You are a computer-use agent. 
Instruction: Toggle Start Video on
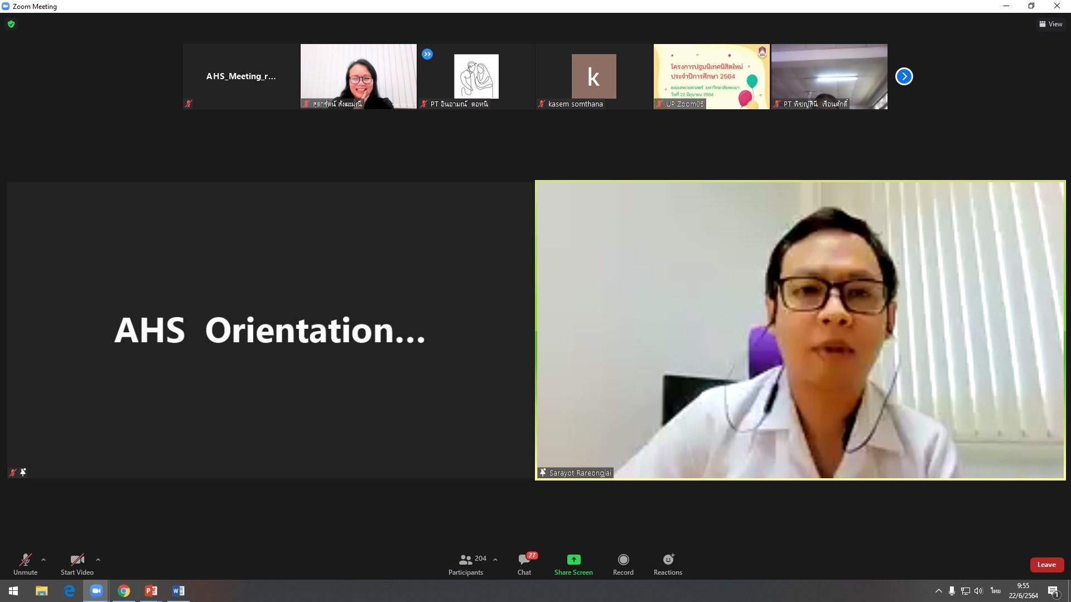point(77,564)
